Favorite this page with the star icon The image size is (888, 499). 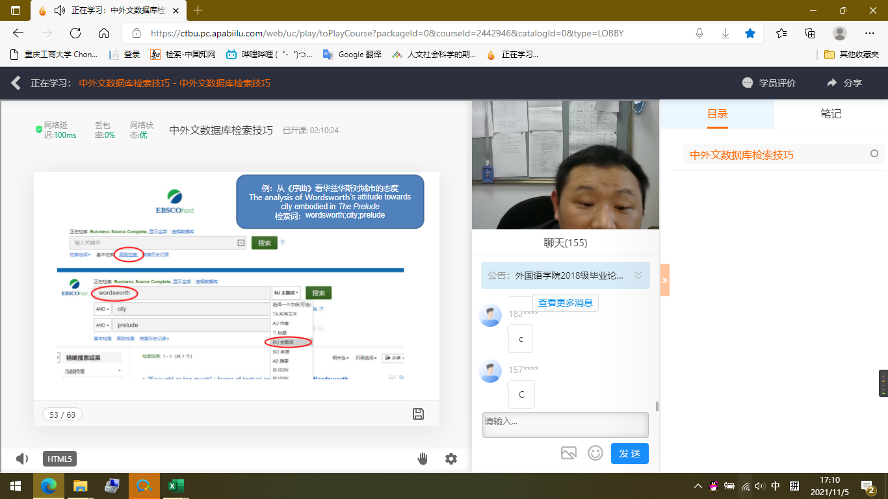coord(750,33)
